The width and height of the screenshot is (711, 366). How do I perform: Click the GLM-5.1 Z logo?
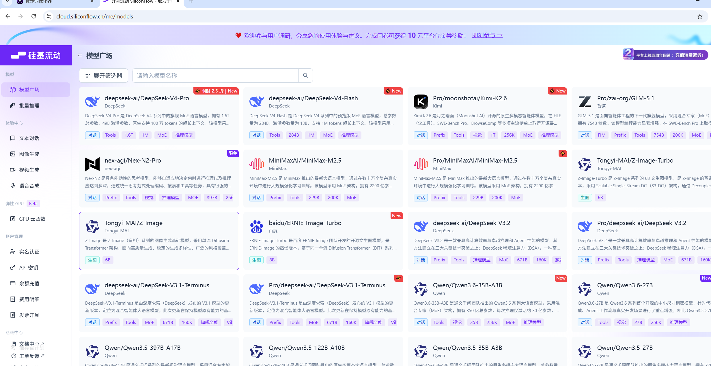585,102
